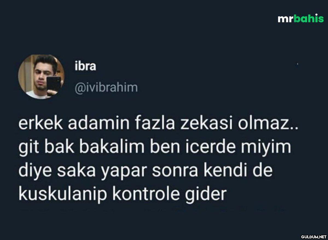Click the GULDUM.NET watermark
328x240 pixels.
tap(314, 237)
